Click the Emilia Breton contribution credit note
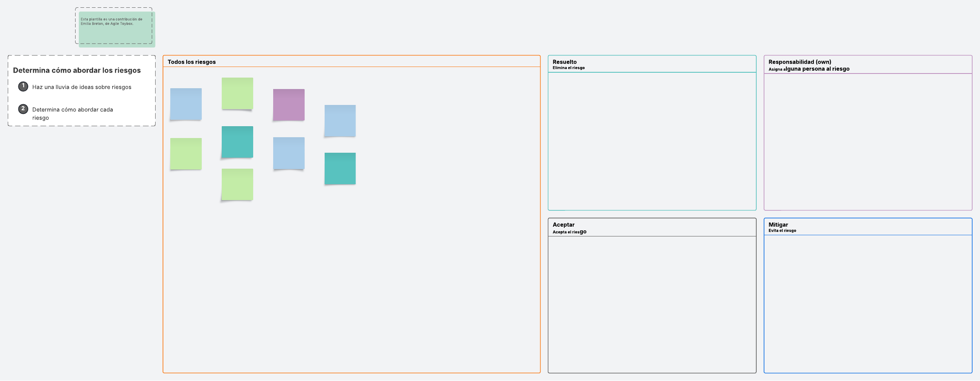Viewport: 980px width, 381px height. (111, 22)
